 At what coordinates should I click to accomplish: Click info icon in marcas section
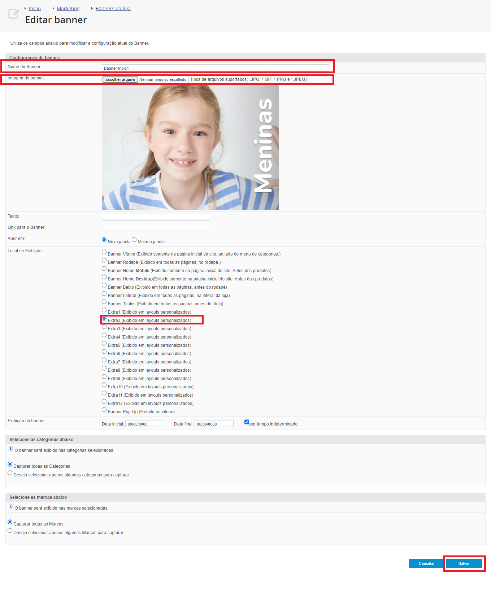coord(10,507)
